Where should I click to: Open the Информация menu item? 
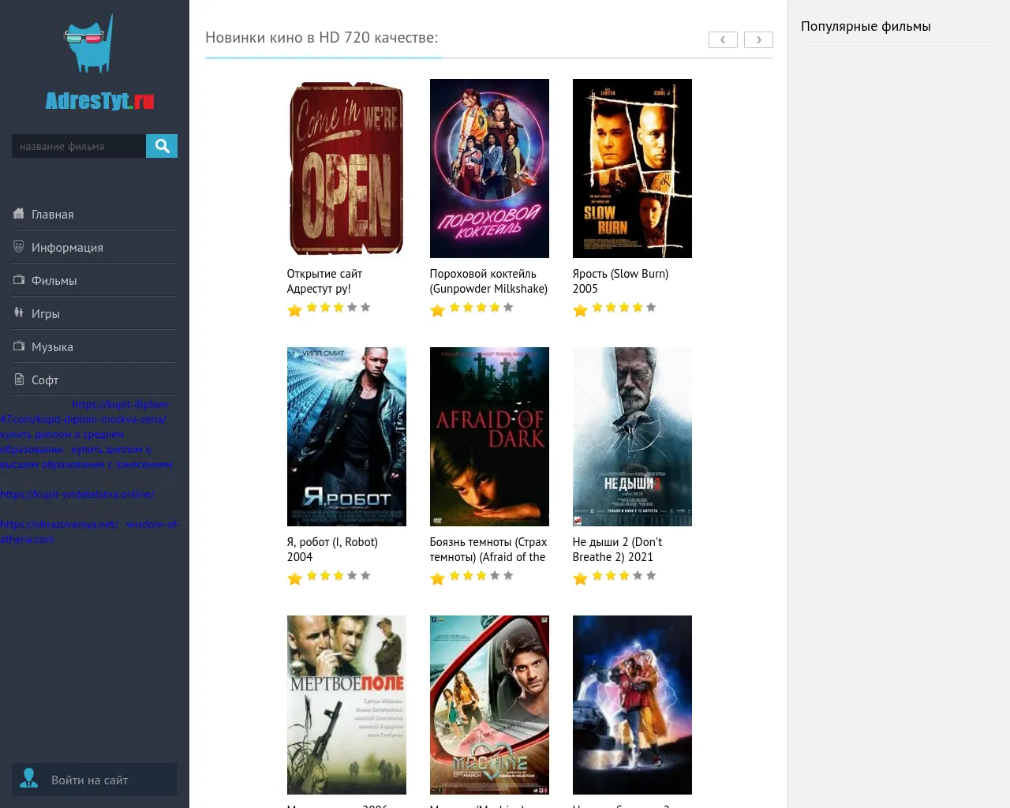[x=95, y=247]
